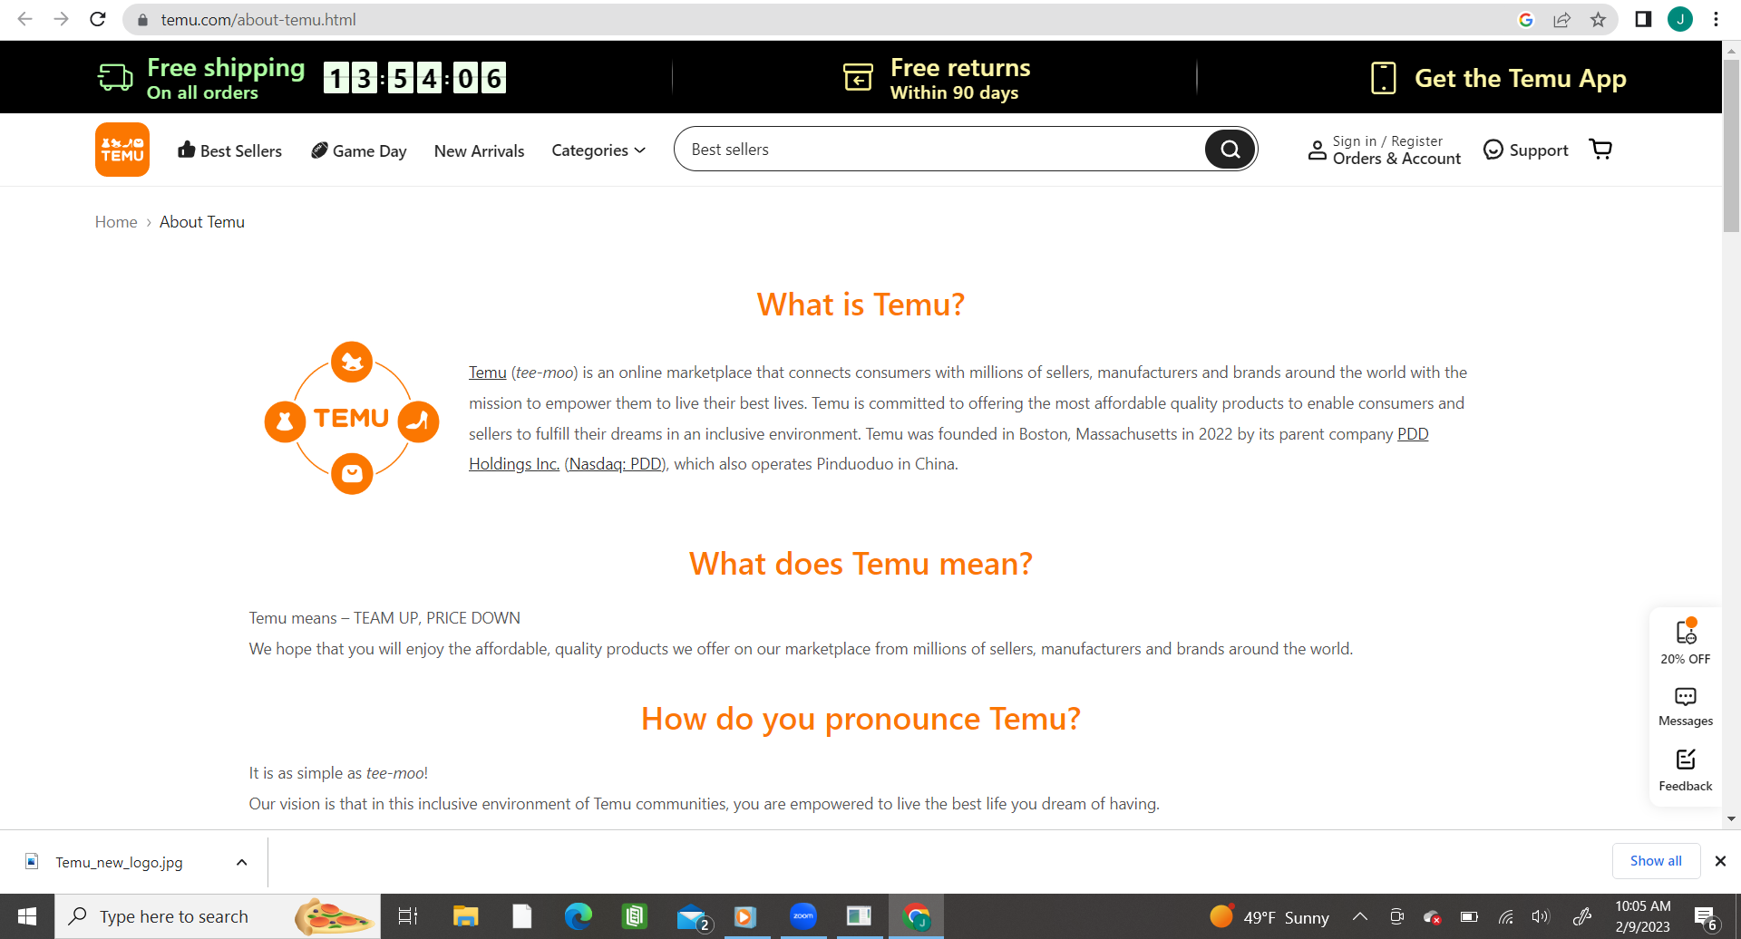Image resolution: width=1741 pixels, height=939 pixels.
Task: Click the Free returns banner
Action: [x=936, y=78]
